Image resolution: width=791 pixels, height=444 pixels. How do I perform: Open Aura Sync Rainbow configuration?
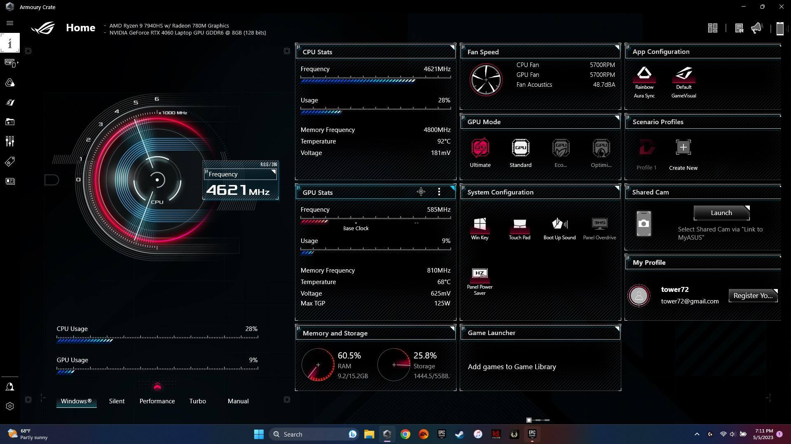tap(644, 74)
